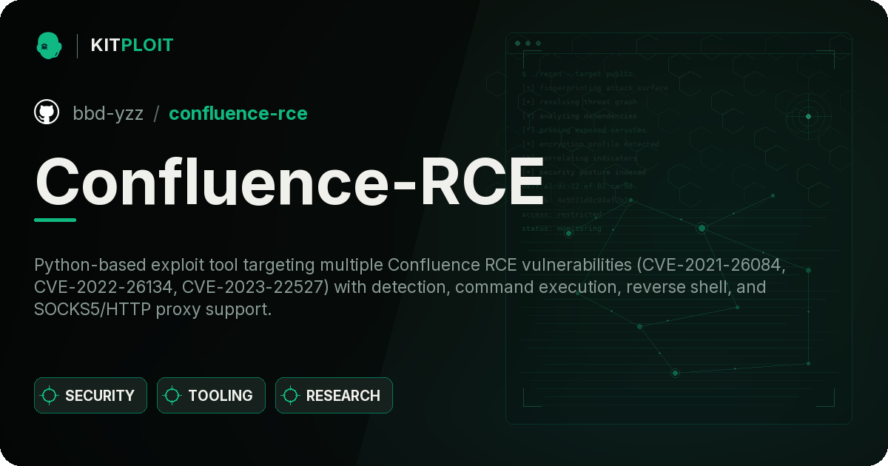This screenshot has width=888, height=466.
Task: Open the bbd-yzz owner name
Action: (108, 113)
